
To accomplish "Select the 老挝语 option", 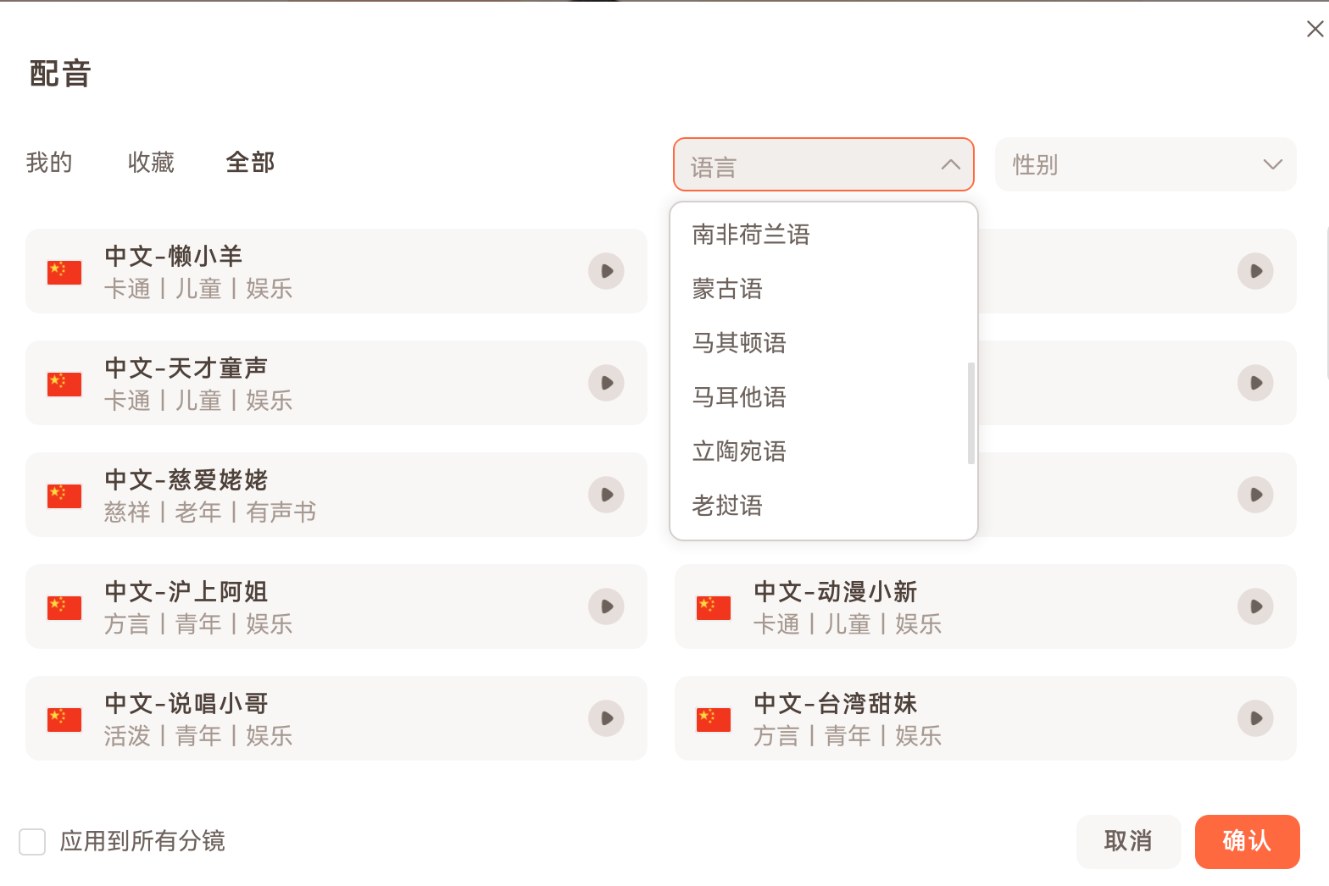I will (726, 506).
